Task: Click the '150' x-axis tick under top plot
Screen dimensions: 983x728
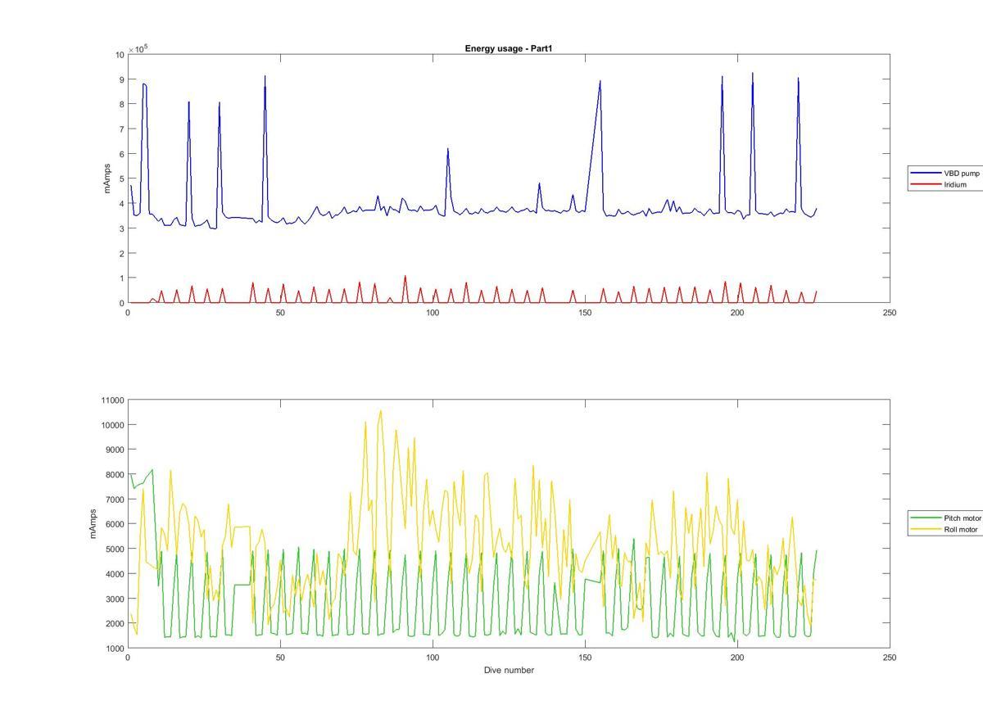Action: click(x=585, y=312)
